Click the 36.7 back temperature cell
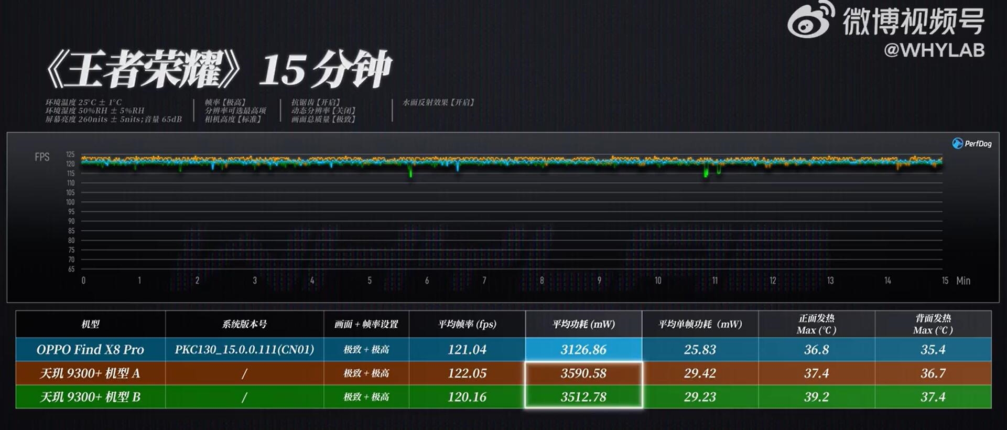 933,373
